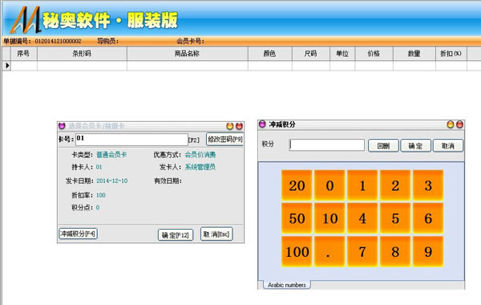Tap the 1 keypad button

click(362, 185)
